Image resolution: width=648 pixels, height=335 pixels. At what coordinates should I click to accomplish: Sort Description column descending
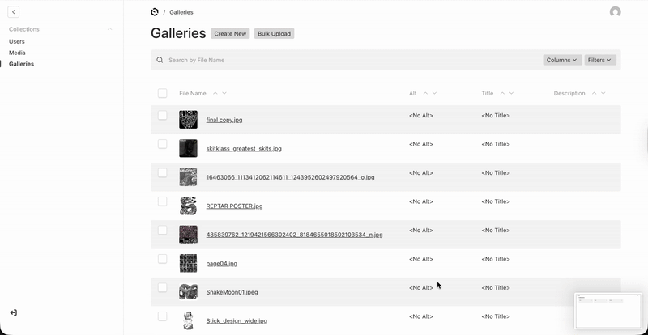(603, 93)
